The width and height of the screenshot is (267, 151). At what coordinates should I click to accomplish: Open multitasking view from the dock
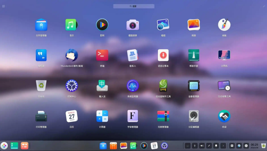(25, 146)
